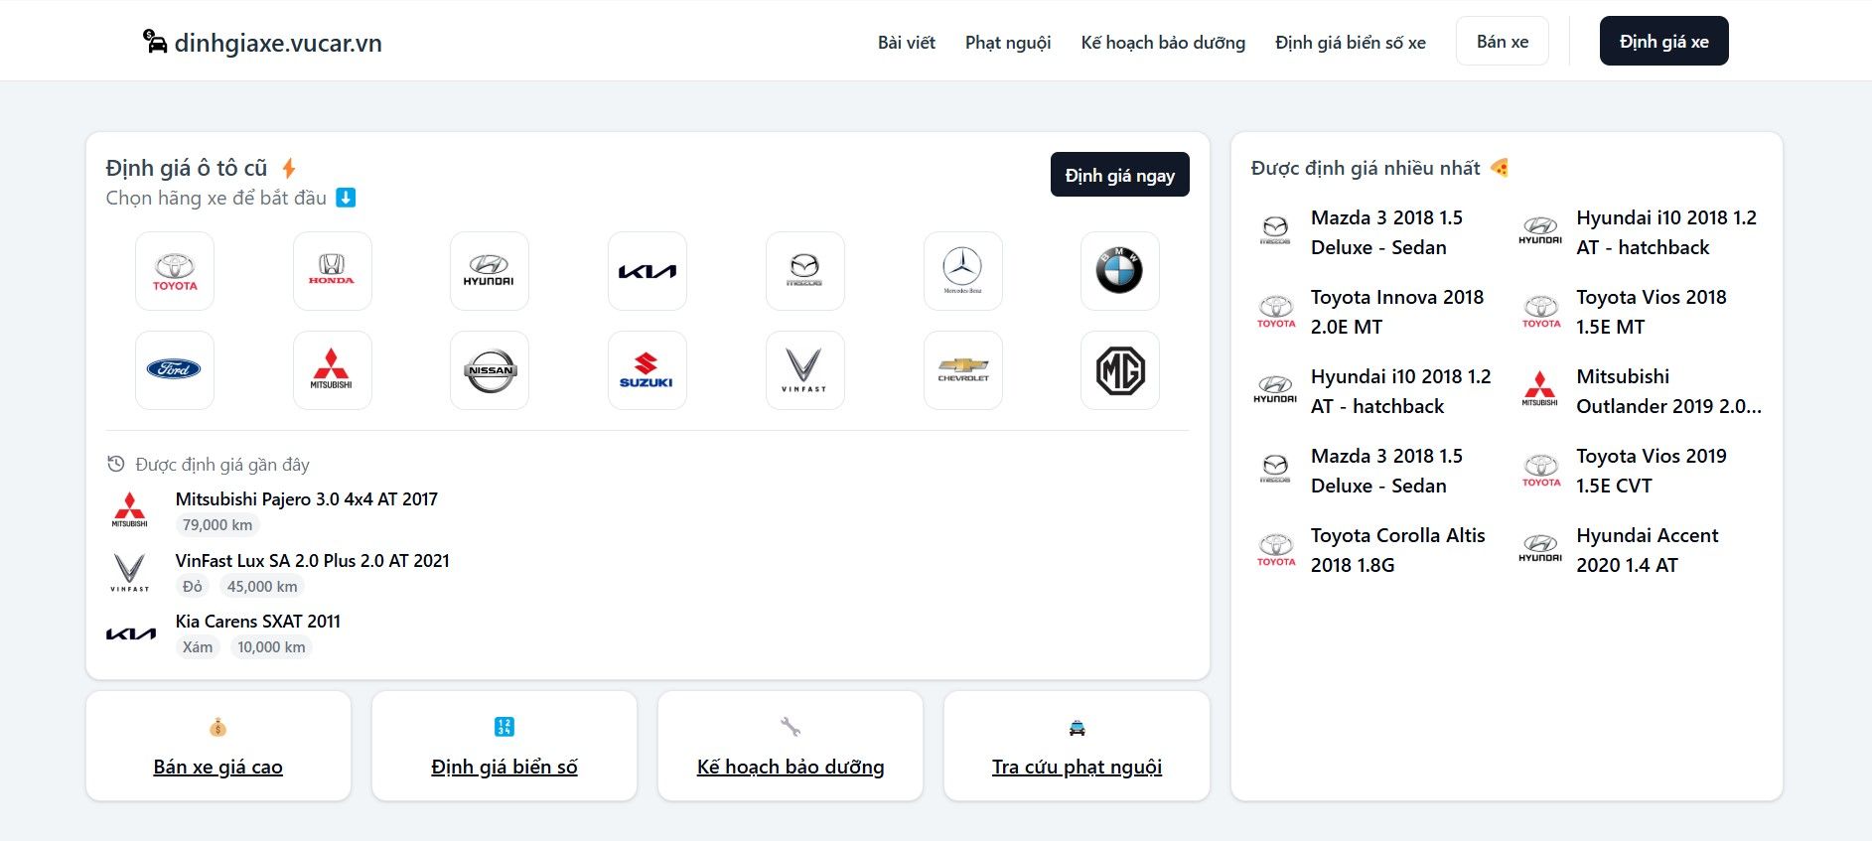Click the Định giá ngay button

[x=1120, y=175]
